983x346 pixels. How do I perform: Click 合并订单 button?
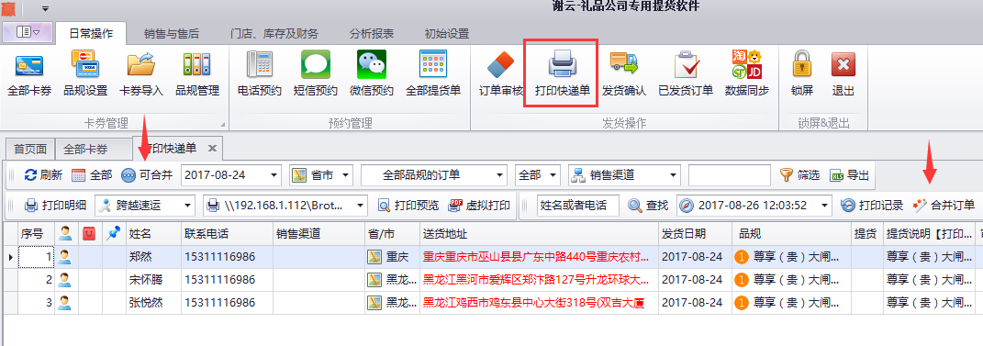coord(944,205)
